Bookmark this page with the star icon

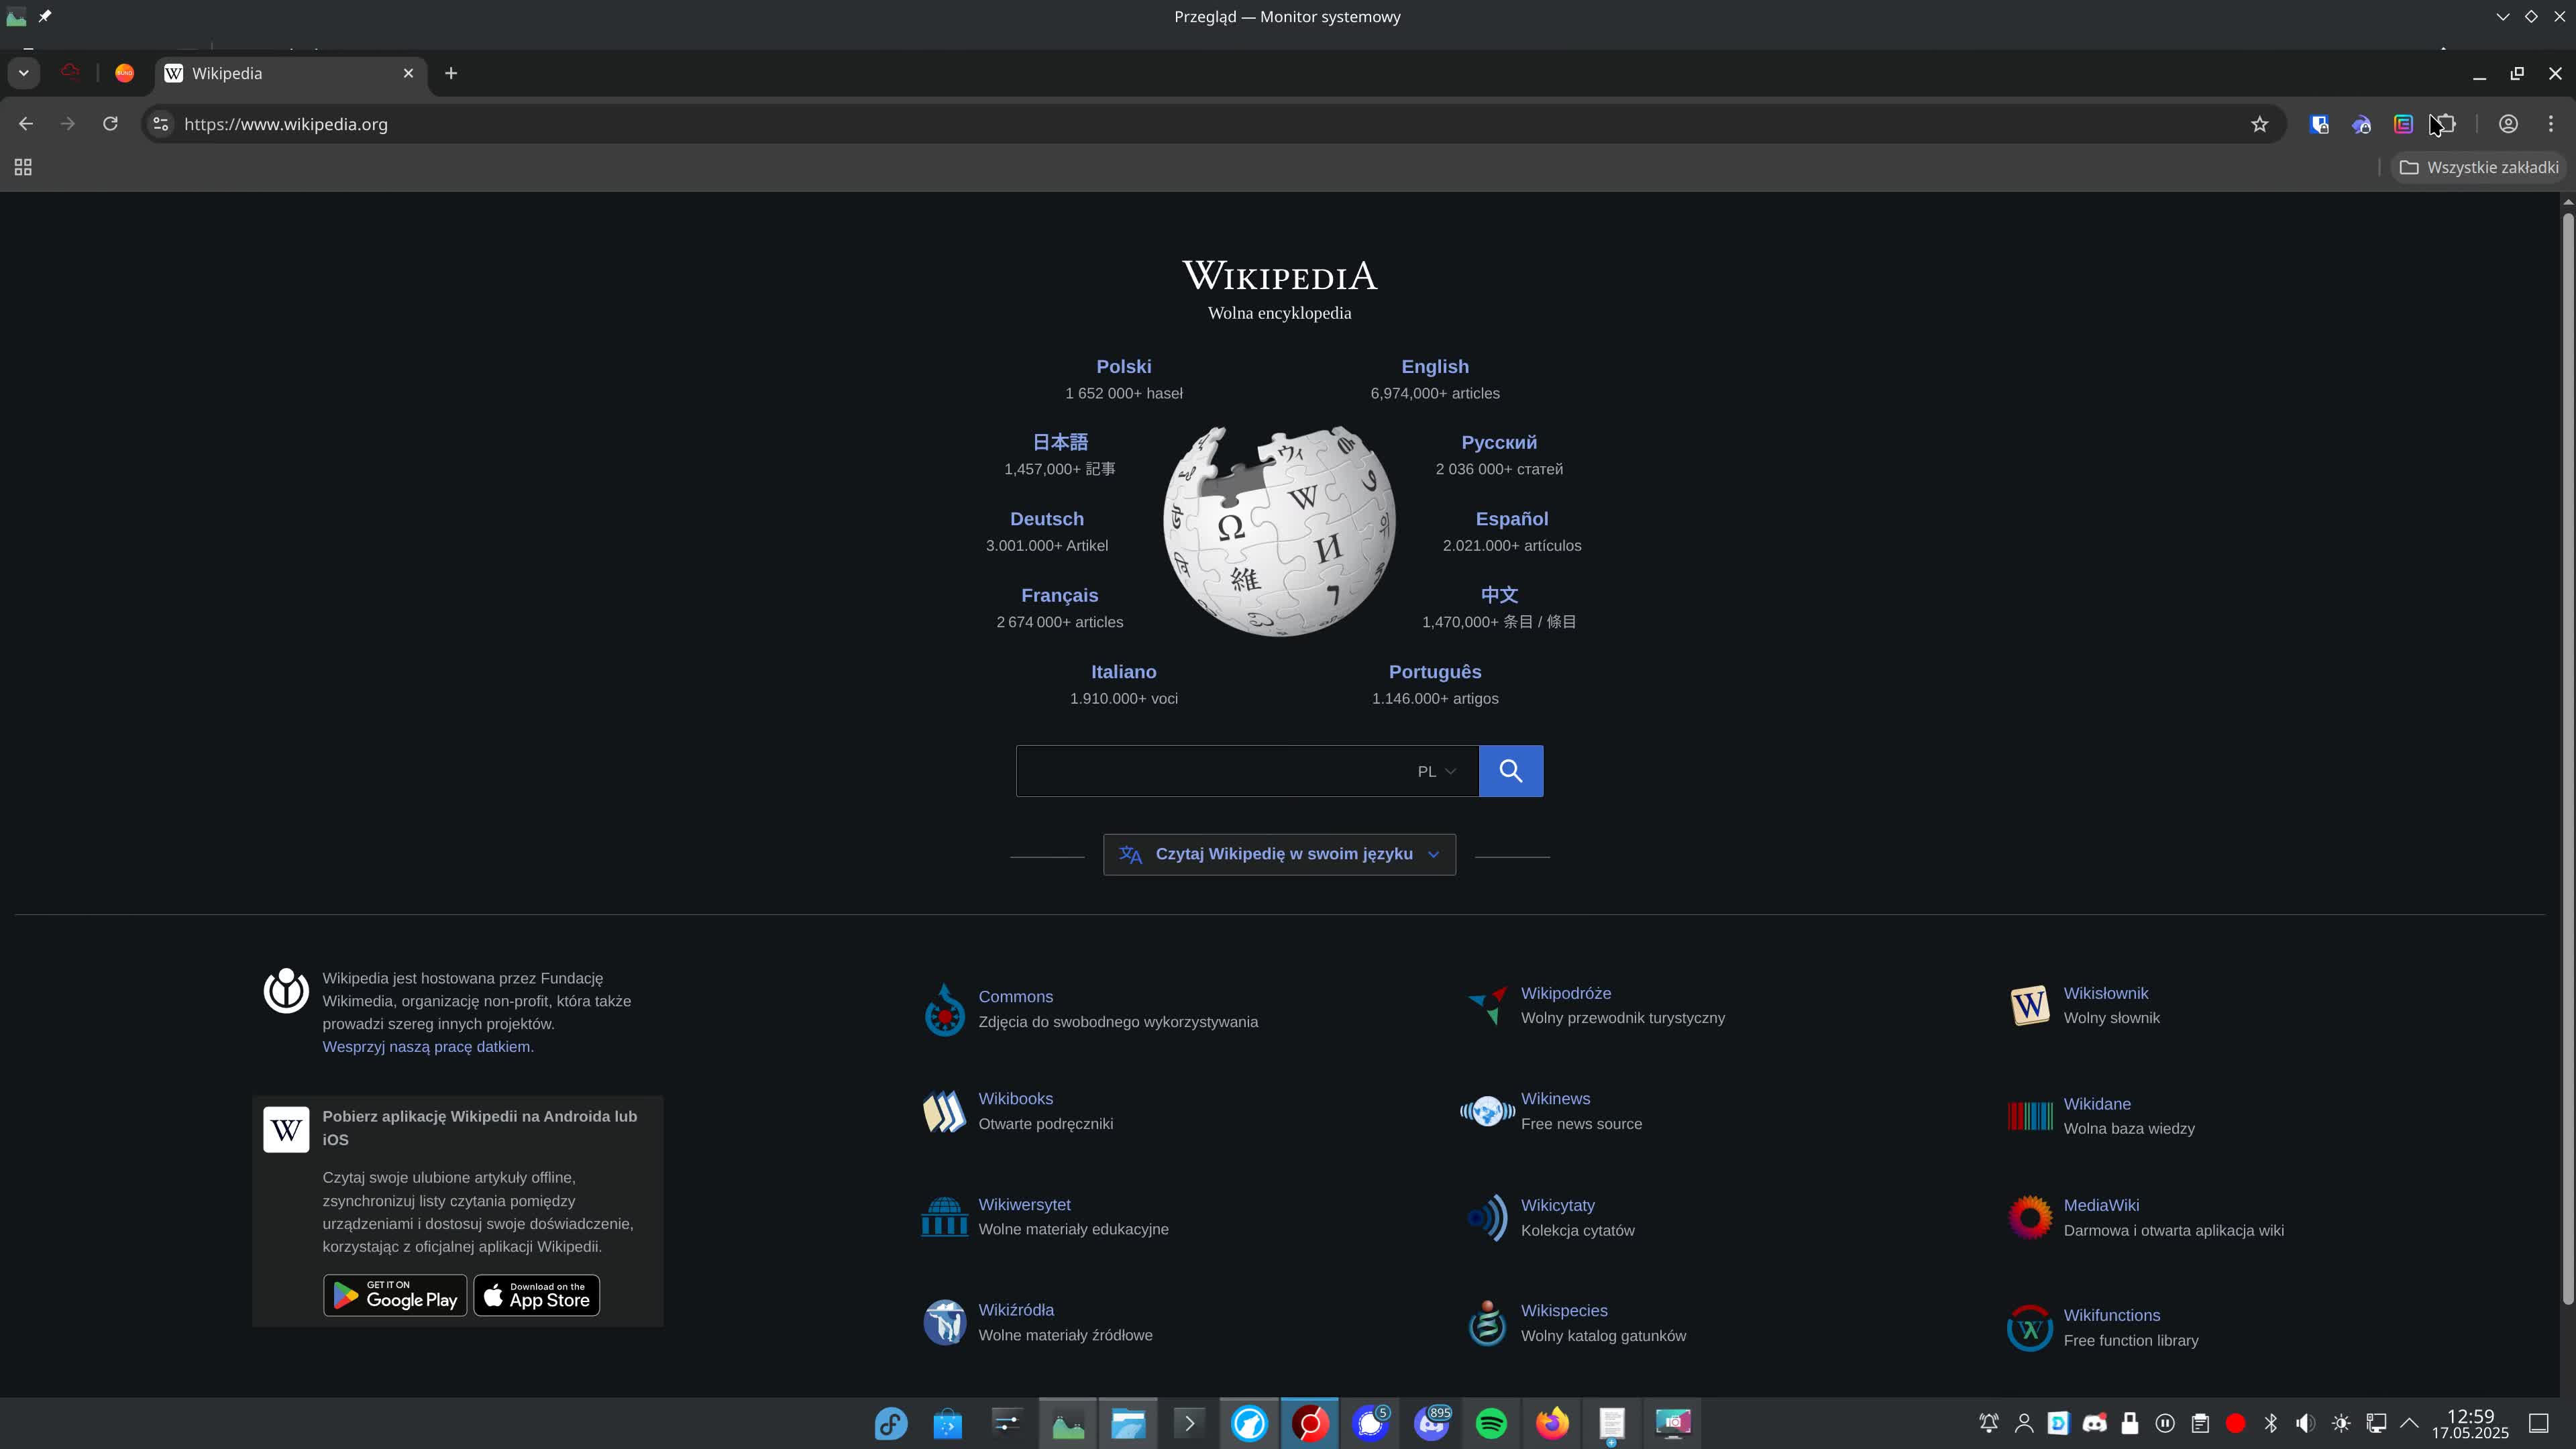tap(2259, 124)
